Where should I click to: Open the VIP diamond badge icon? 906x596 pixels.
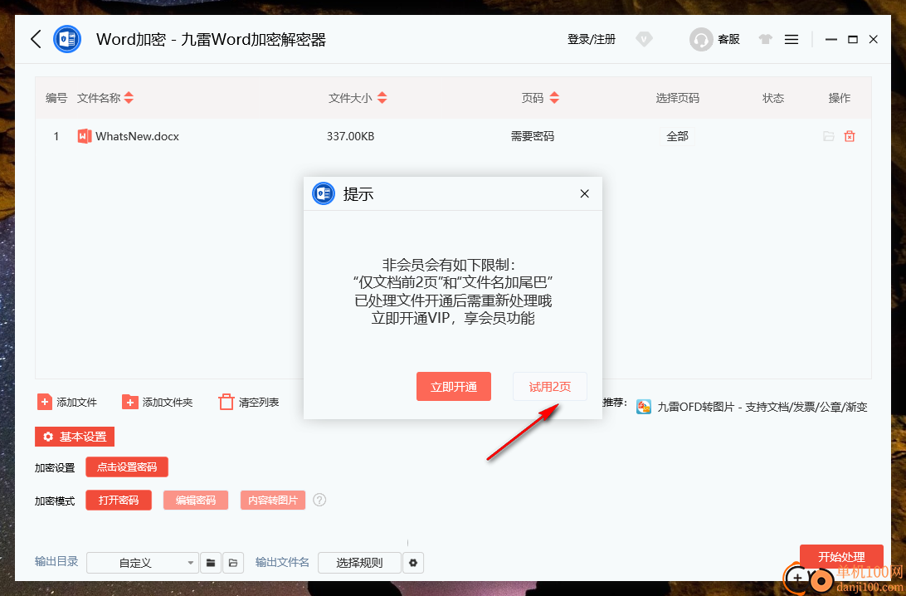tap(644, 39)
